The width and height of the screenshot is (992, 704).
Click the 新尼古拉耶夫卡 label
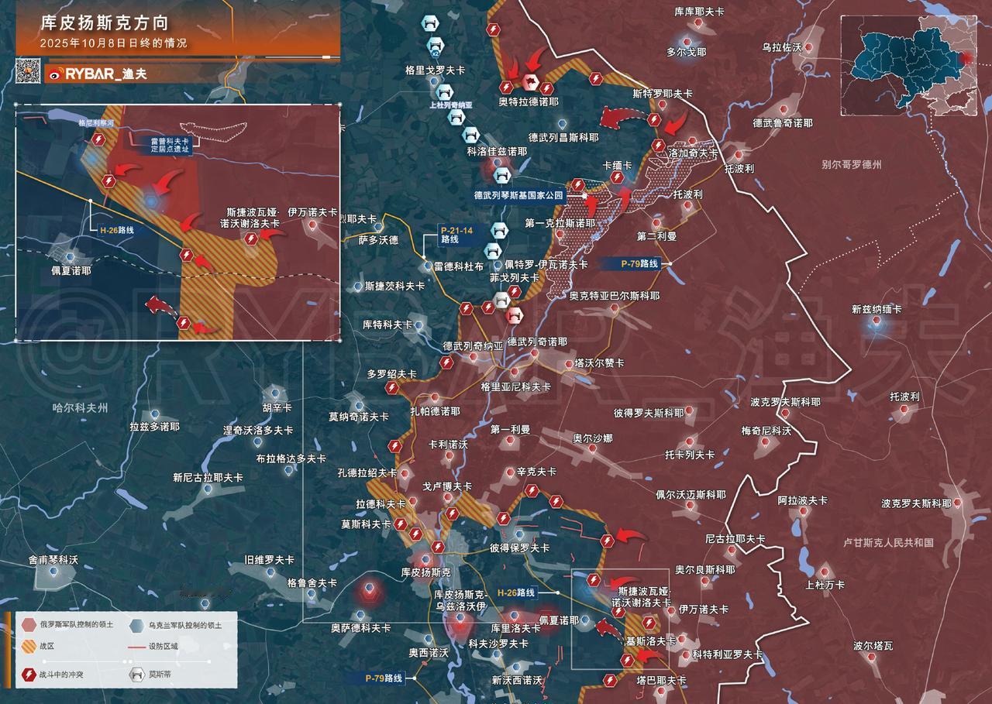pos(208,477)
